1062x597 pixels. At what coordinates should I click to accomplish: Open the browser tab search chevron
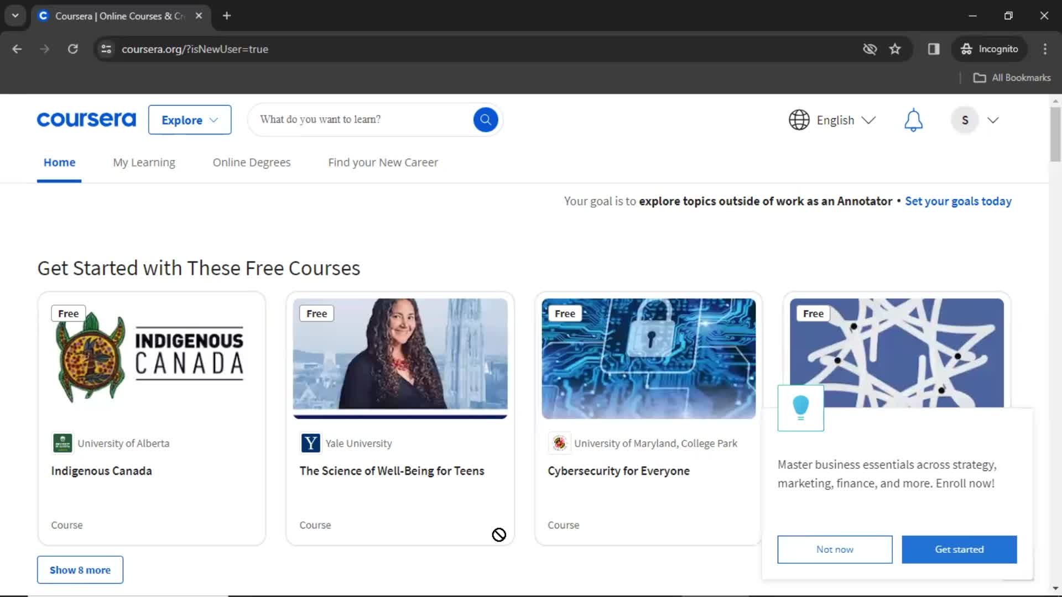click(15, 15)
